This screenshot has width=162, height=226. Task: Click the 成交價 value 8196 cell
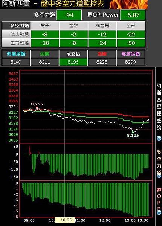coord(73,62)
